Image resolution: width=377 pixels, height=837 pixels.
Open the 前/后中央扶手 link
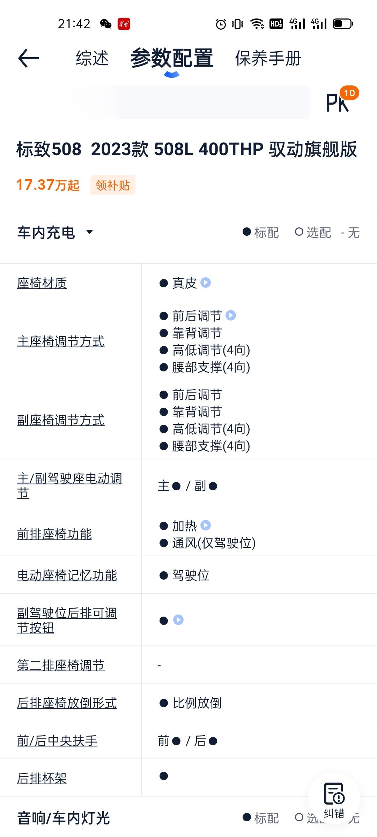point(57,740)
